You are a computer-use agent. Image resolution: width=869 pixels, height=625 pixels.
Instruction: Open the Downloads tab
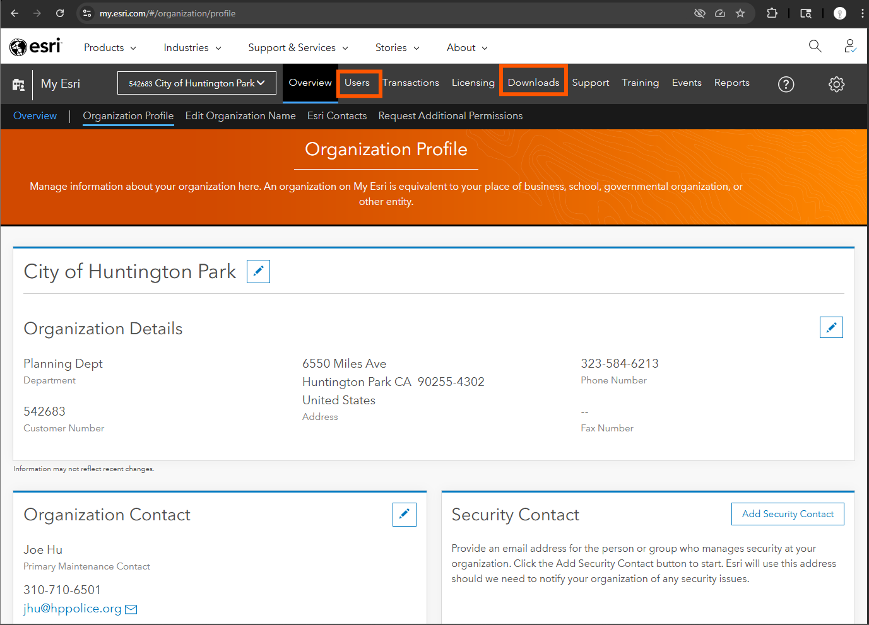(533, 83)
